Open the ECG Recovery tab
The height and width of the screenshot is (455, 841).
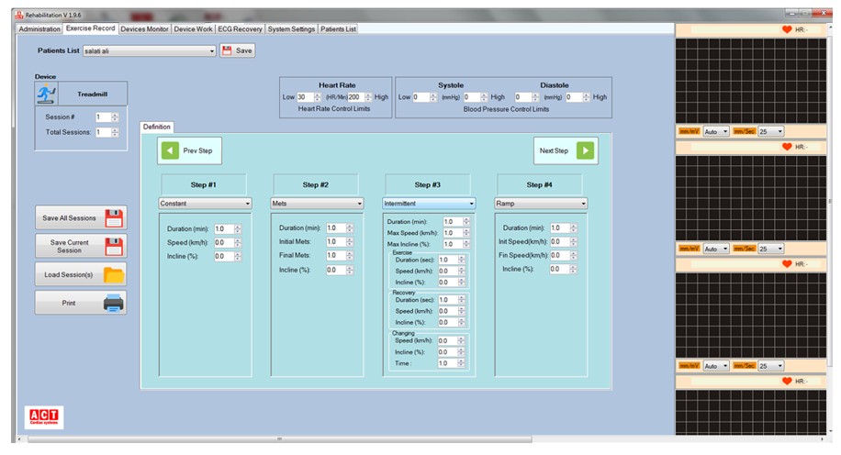[x=240, y=28]
